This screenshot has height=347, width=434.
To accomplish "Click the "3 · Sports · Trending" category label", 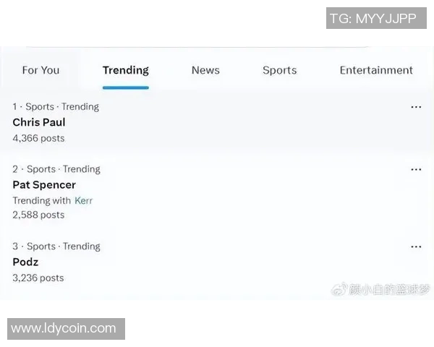I will point(56,246).
